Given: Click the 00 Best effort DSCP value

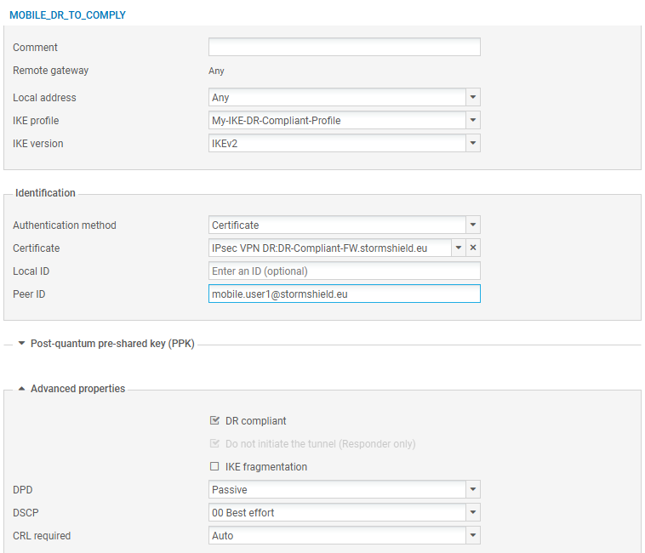Looking at the screenshot, I should coord(337,513).
